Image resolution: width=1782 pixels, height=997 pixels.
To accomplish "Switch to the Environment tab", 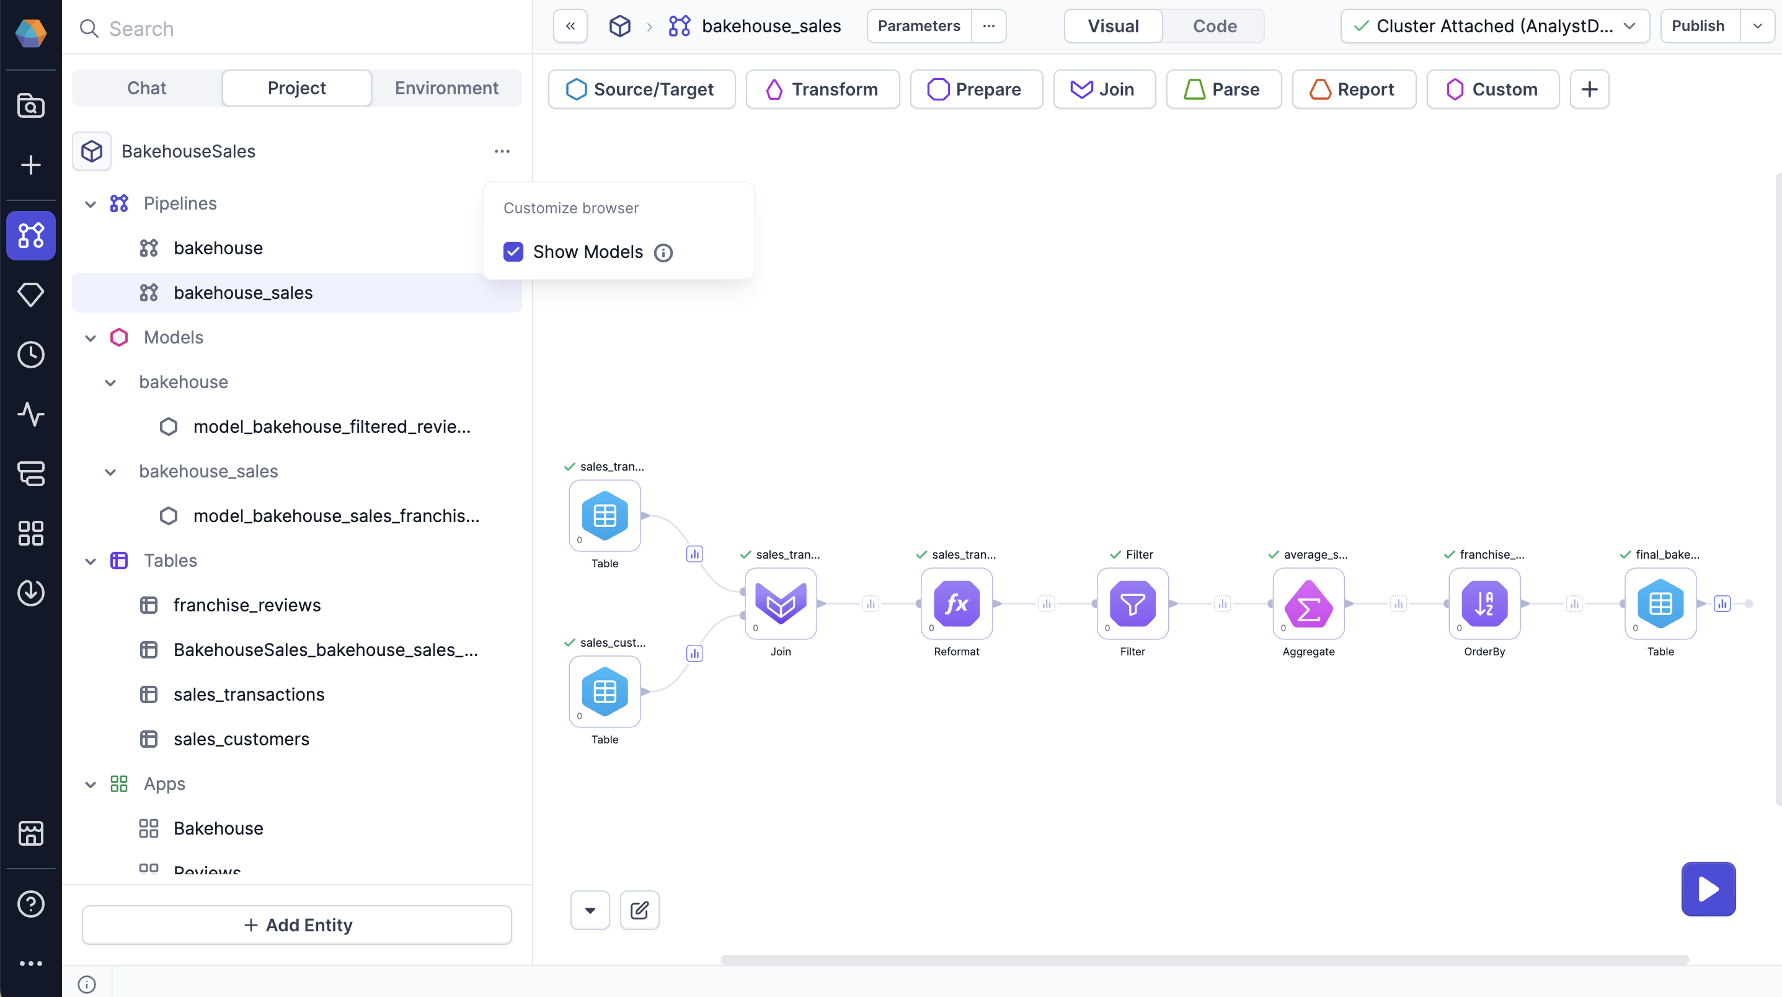I will click(446, 88).
